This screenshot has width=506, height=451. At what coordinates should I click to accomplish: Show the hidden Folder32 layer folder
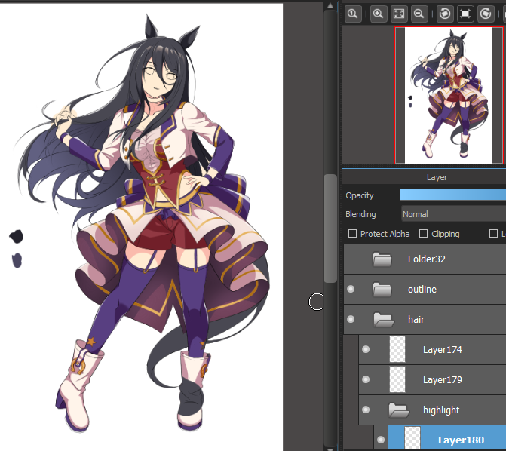pos(351,259)
